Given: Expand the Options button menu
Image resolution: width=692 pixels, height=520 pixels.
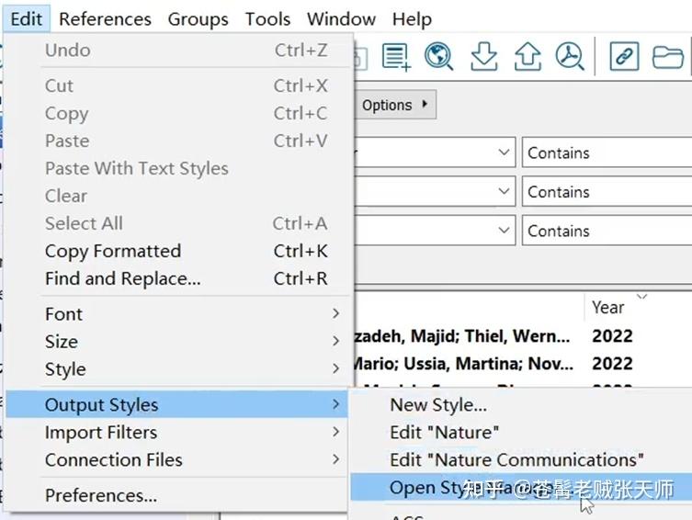Looking at the screenshot, I should pos(395,105).
